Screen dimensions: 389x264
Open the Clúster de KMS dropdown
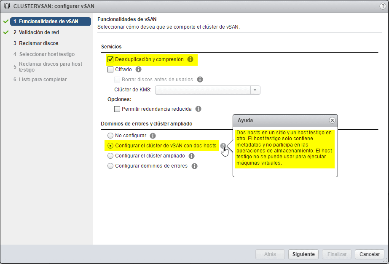point(255,90)
